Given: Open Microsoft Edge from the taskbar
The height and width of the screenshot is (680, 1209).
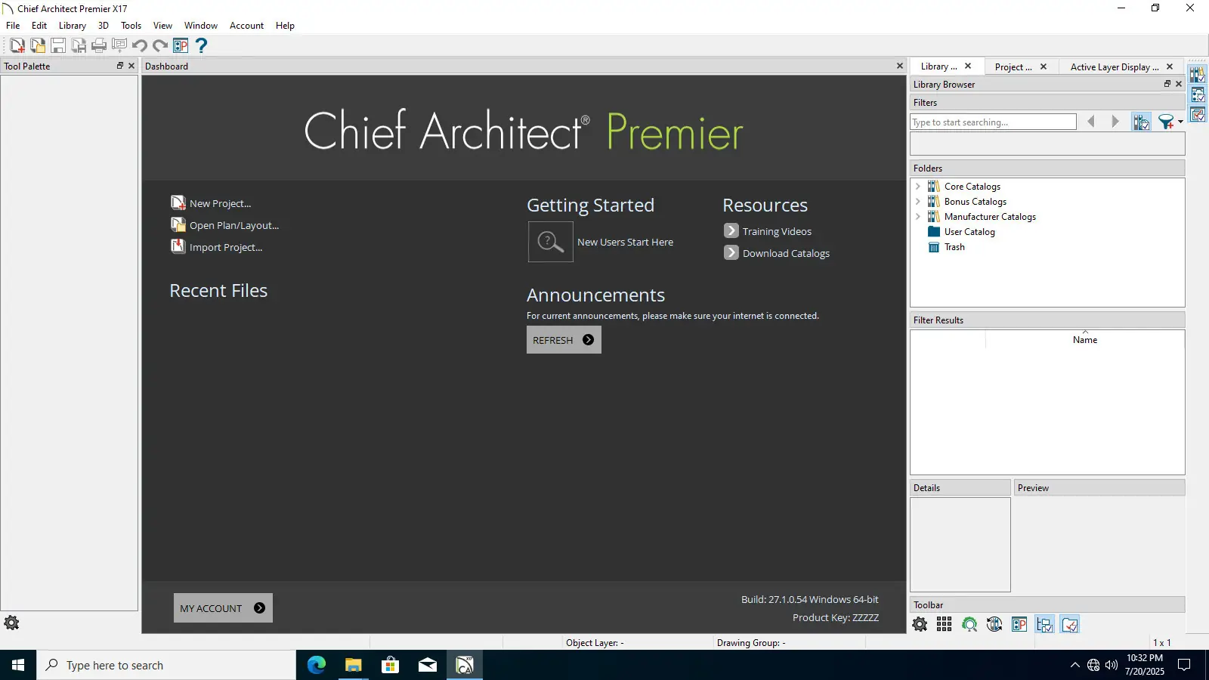Looking at the screenshot, I should (x=316, y=665).
